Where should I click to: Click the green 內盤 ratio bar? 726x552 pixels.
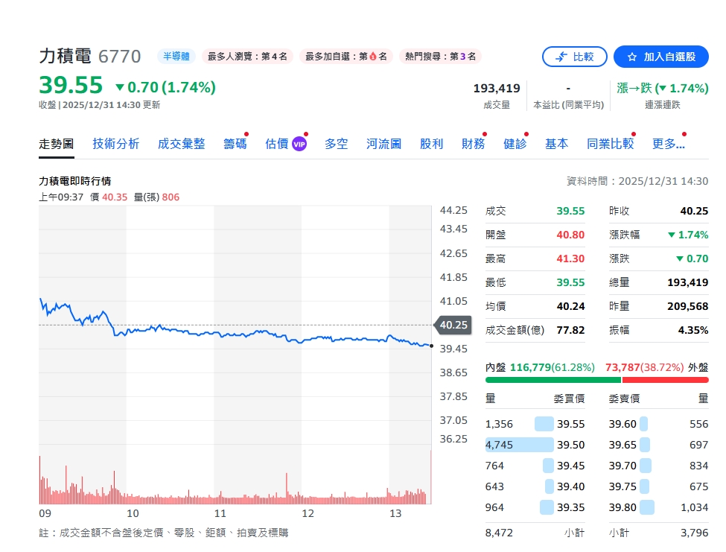click(553, 380)
